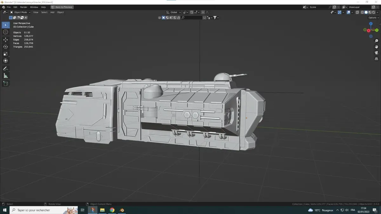Open snapping options dropdown
Viewport: 381px width, 214px height.
point(196,12)
